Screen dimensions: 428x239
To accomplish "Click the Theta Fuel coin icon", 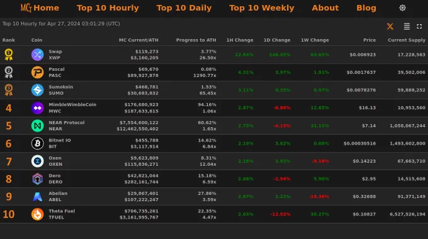I will [x=37, y=214].
